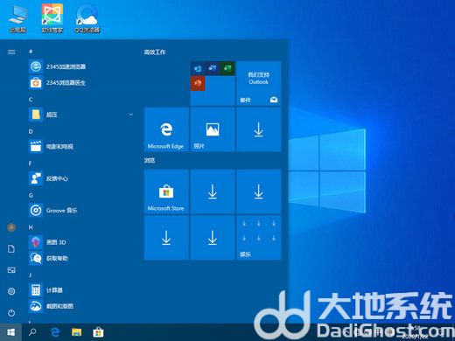Open the Outlook mail tile

tap(259, 83)
